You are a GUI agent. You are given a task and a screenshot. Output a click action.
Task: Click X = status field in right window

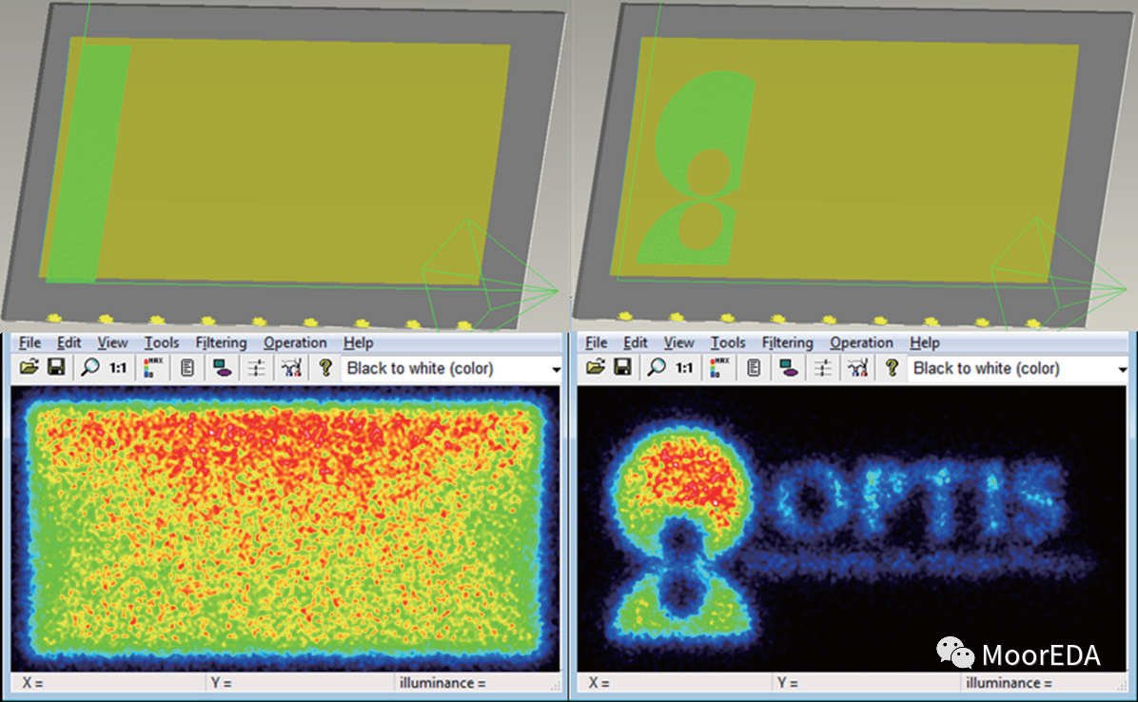[x=675, y=682]
